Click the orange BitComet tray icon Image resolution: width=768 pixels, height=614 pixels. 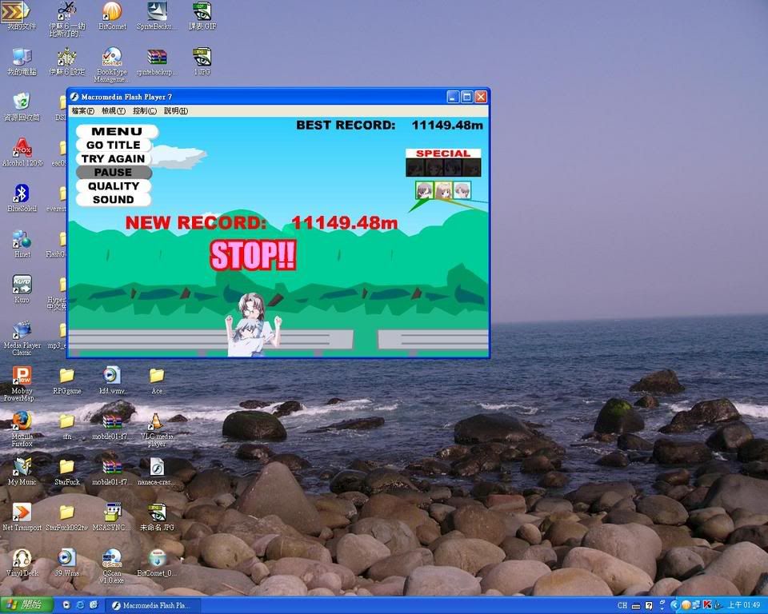pos(686,605)
